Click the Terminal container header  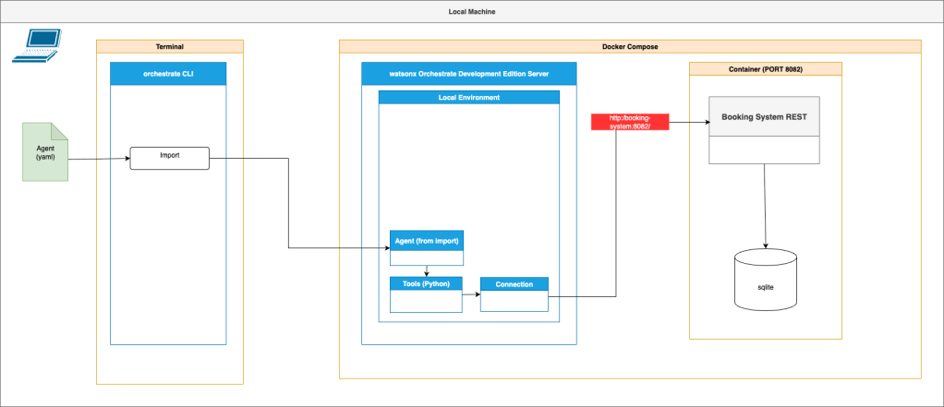170,46
